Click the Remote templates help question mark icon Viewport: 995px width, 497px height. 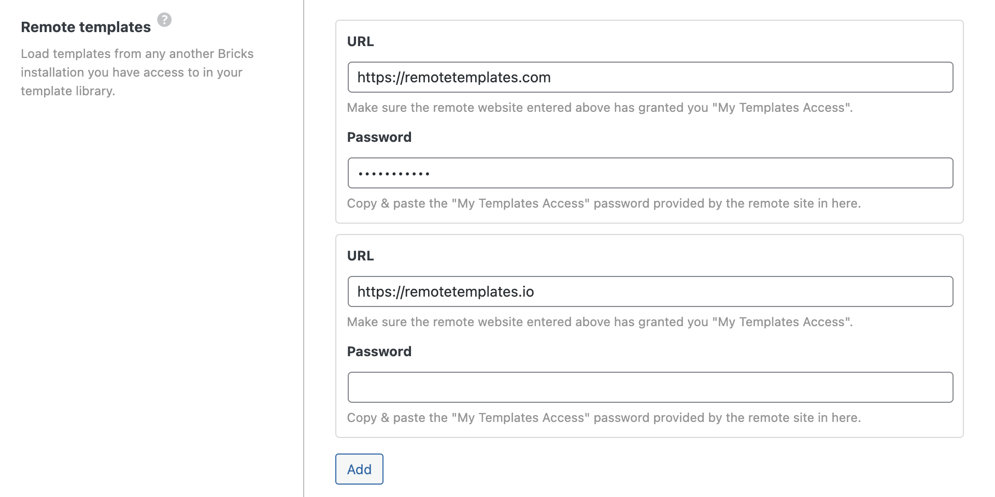[x=164, y=20]
